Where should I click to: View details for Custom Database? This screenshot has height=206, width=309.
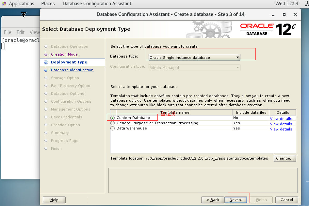click(281, 119)
